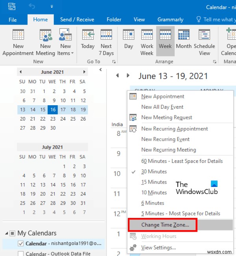Open the Arrange group dialog launcher
Viewport: 236px width, 256px height.
(x=215, y=62)
